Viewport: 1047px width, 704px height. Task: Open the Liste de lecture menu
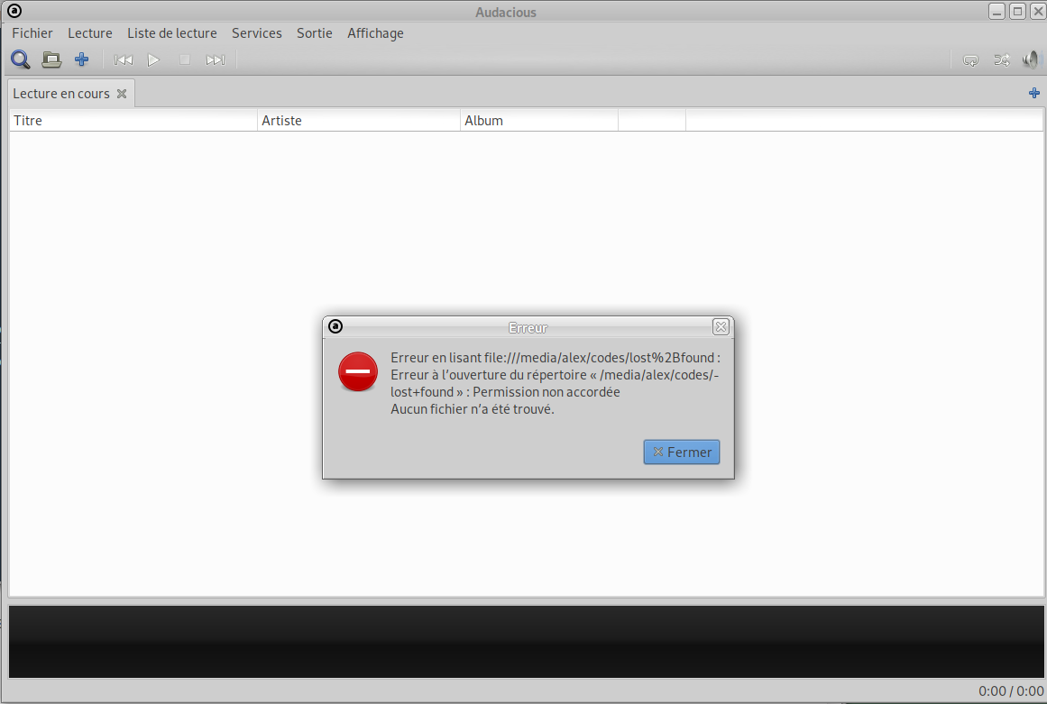(172, 33)
